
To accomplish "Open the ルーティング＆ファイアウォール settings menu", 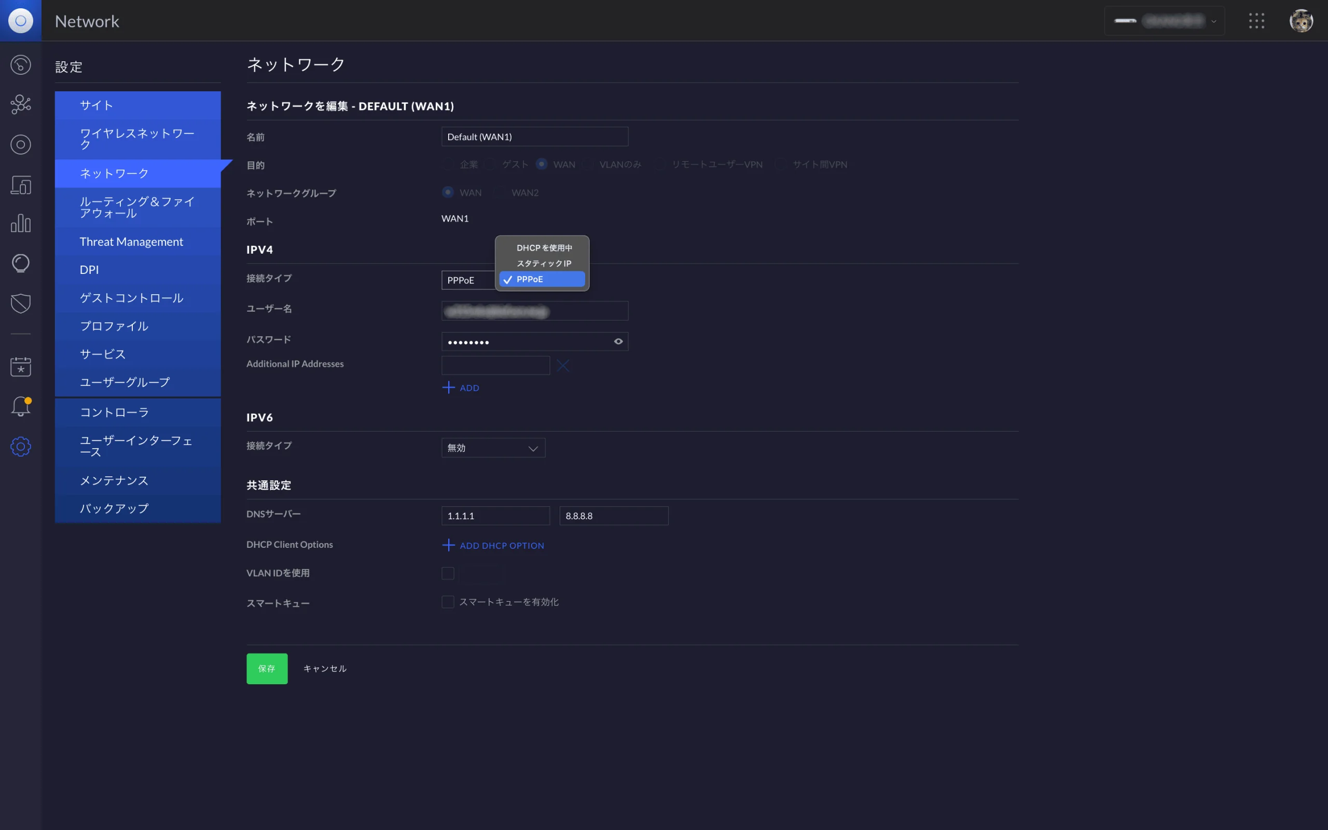I will (x=138, y=208).
